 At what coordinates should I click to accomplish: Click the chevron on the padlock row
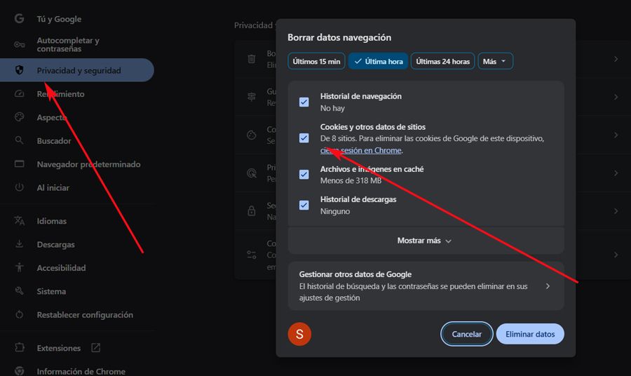(x=616, y=210)
